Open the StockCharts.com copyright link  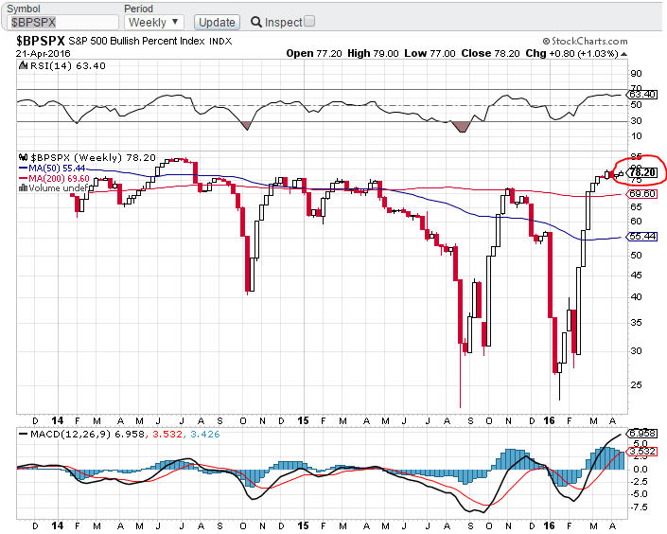(585, 42)
